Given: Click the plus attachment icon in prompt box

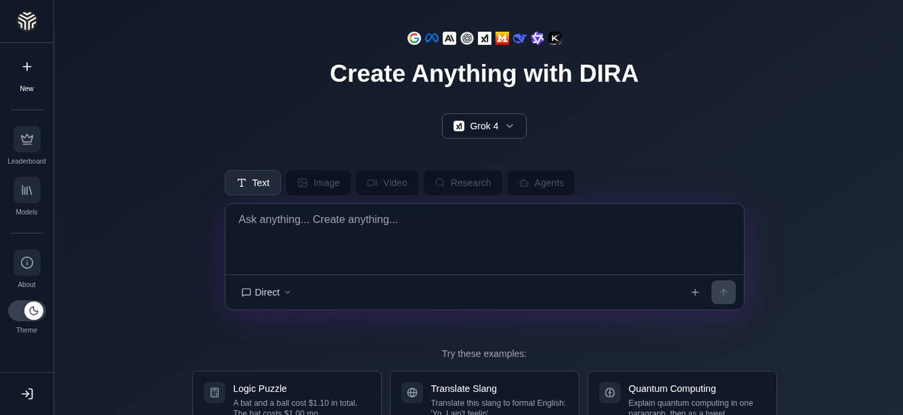Looking at the screenshot, I should pyautogui.click(x=695, y=292).
